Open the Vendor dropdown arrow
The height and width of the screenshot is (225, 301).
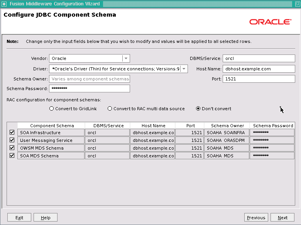click(x=126, y=58)
